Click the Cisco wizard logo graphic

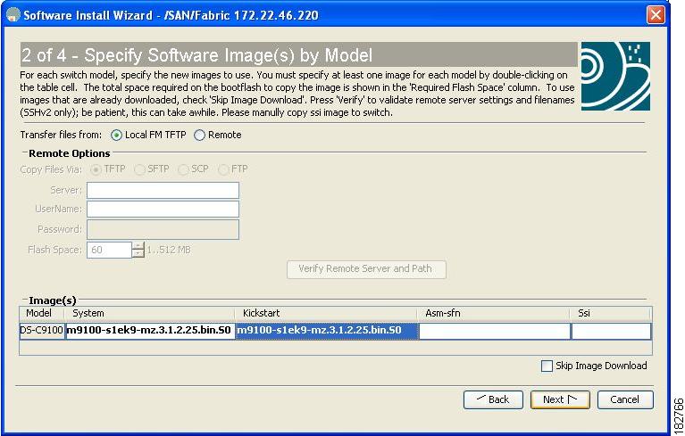click(615, 76)
